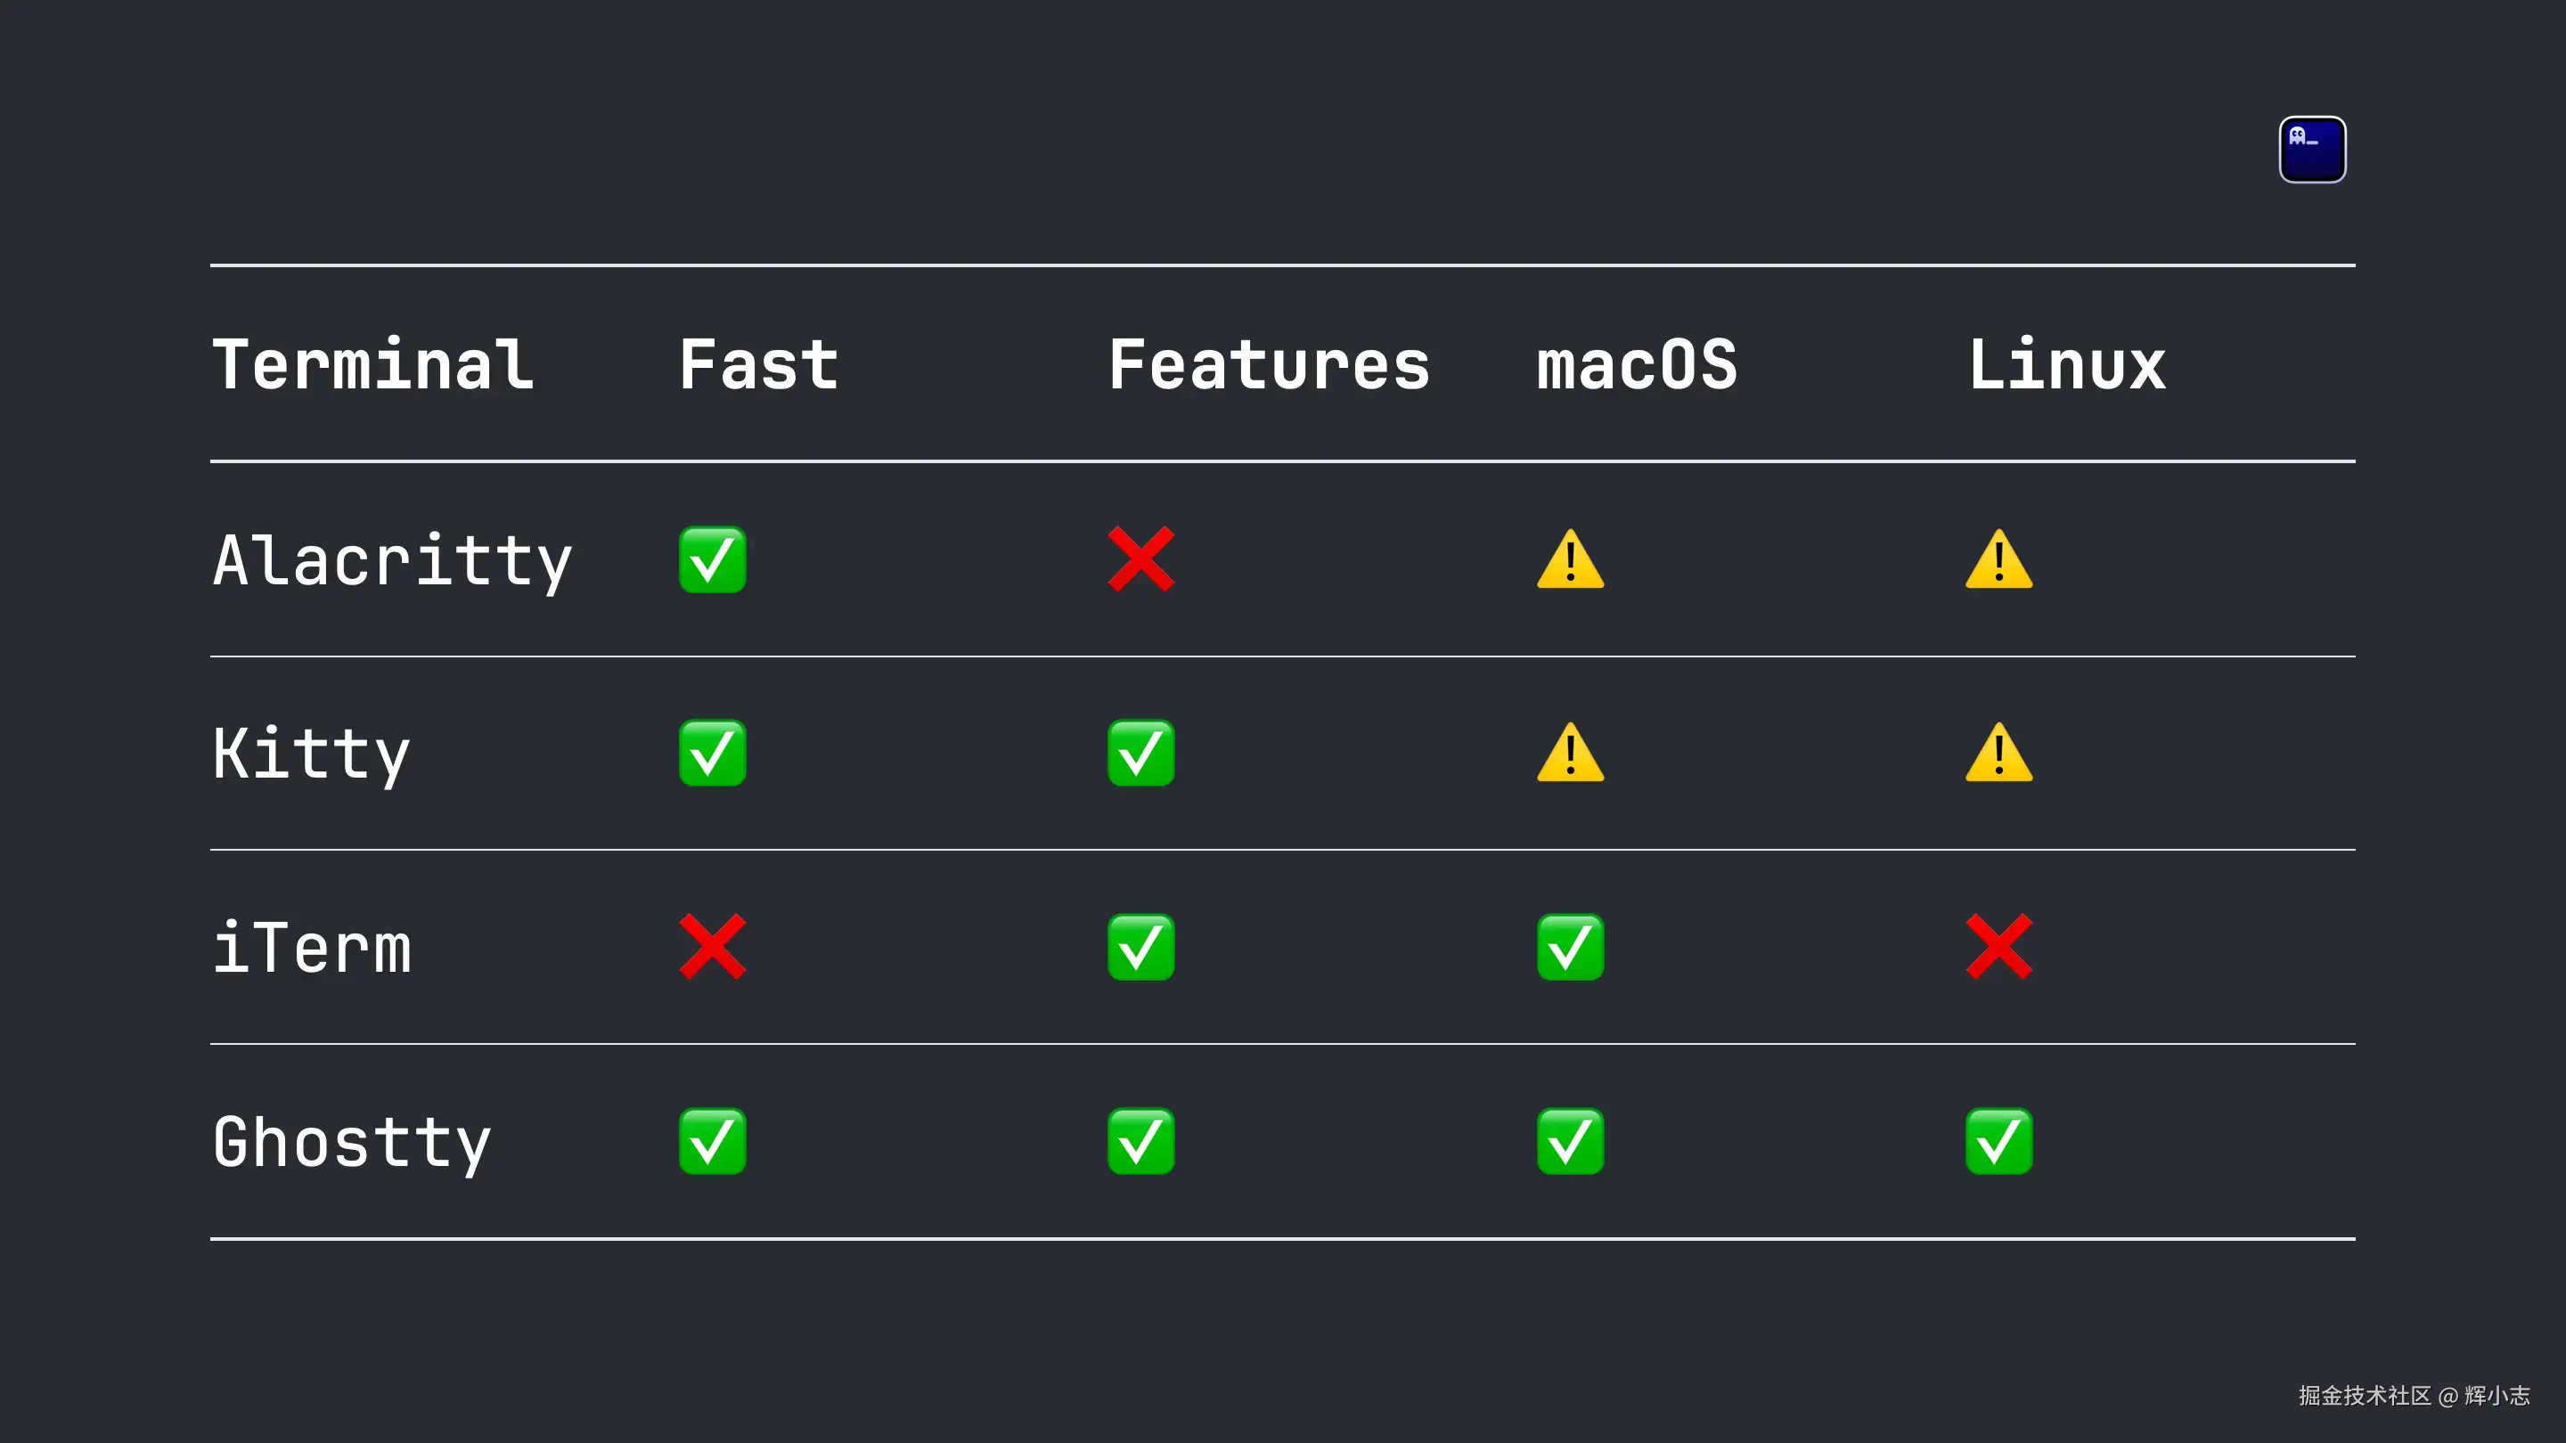Click iTerm's red cross under Fast
This screenshot has height=1443, width=2566.
[x=712, y=946]
